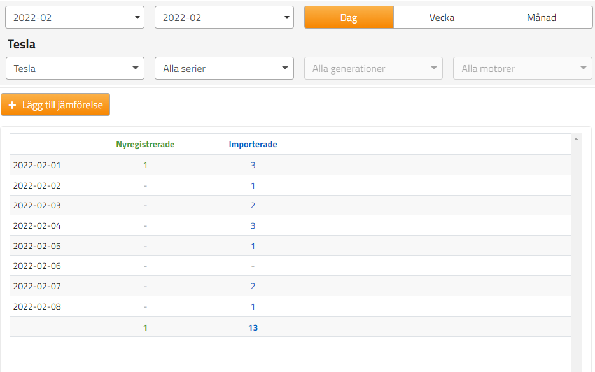Select the 2022-02-01 table row
Viewport: 595px width, 372px height.
pos(37,166)
